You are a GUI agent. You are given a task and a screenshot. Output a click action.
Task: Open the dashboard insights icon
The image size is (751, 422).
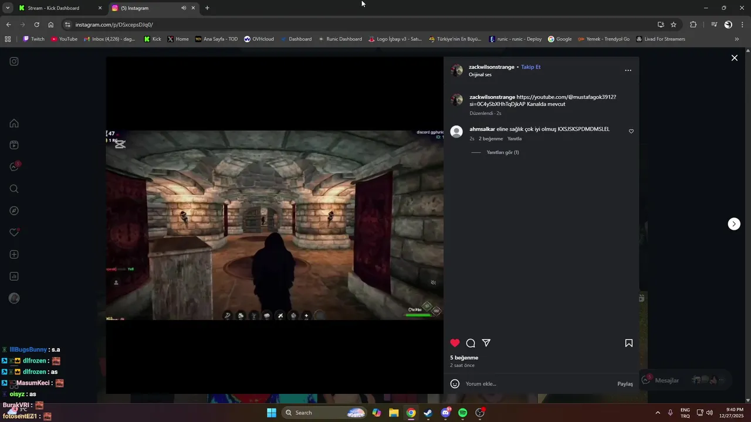[x=14, y=276]
